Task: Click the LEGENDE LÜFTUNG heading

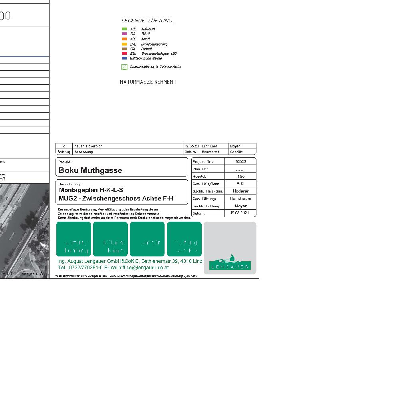Action: coord(147,20)
